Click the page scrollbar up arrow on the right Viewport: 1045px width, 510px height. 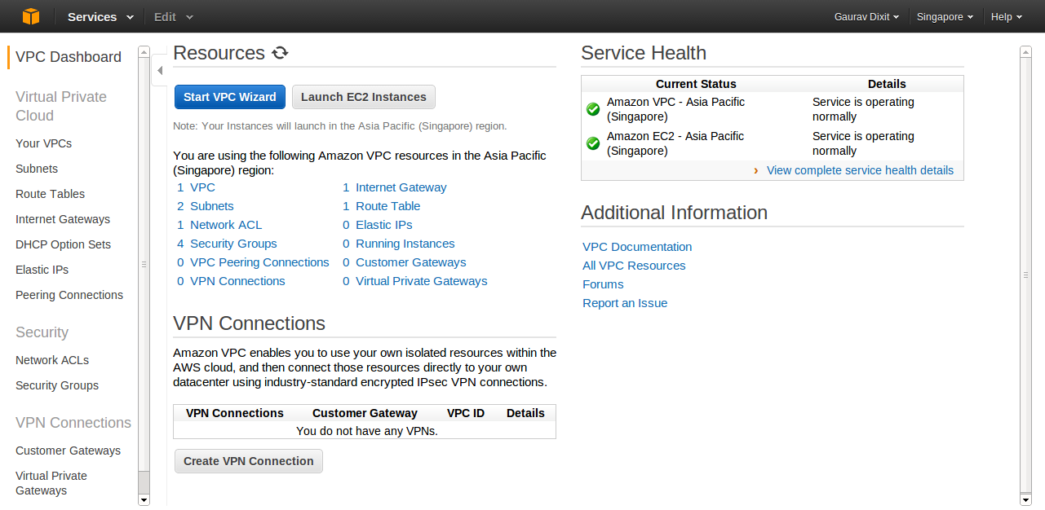click(x=1026, y=51)
